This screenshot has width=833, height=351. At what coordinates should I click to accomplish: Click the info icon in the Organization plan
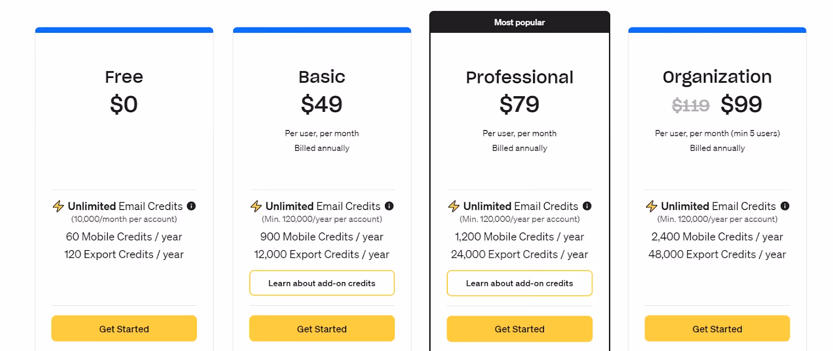(785, 206)
